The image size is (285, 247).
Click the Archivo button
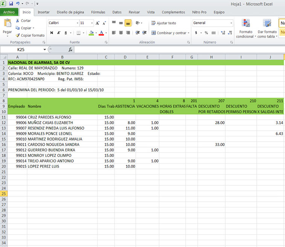click(x=9, y=12)
